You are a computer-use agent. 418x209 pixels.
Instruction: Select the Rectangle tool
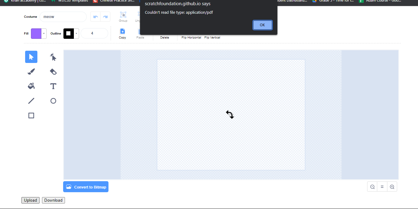pyautogui.click(x=31, y=115)
